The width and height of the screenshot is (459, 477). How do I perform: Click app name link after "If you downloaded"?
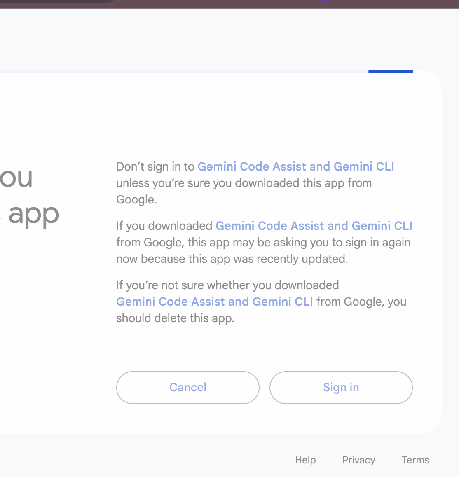click(x=314, y=226)
